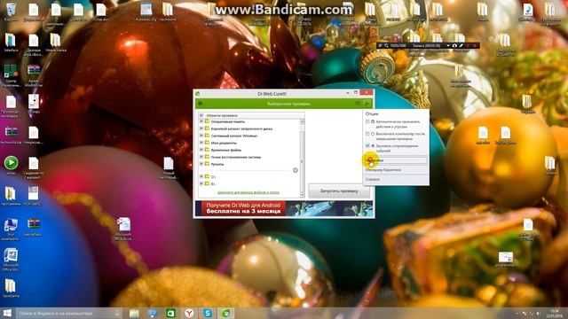
Task: Click the Запустить проверку button
Action: click(x=339, y=191)
